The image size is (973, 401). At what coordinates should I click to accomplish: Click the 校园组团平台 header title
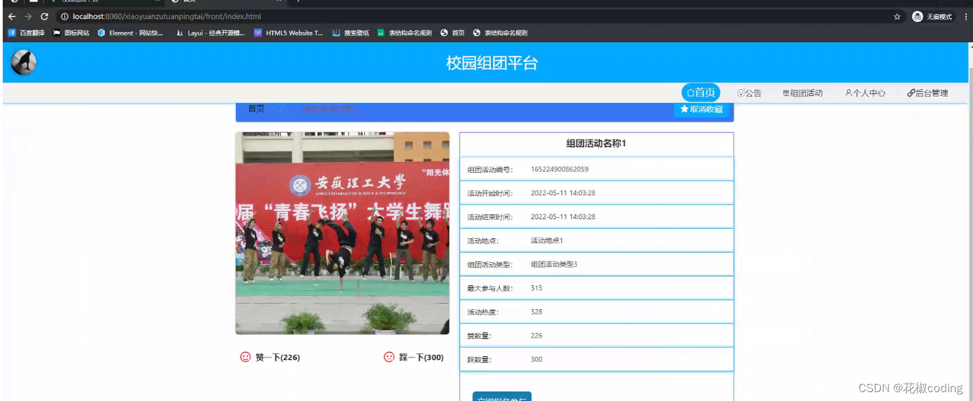(x=492, y=63)
